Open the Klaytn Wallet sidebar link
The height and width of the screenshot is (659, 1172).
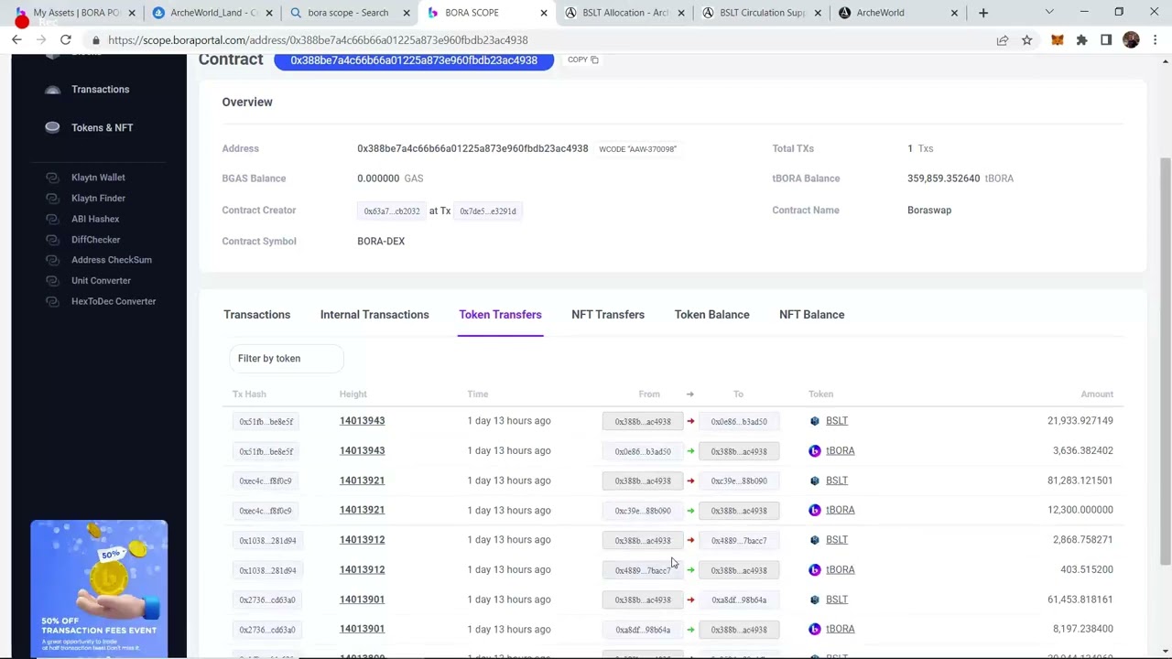(x=98, y=178)
